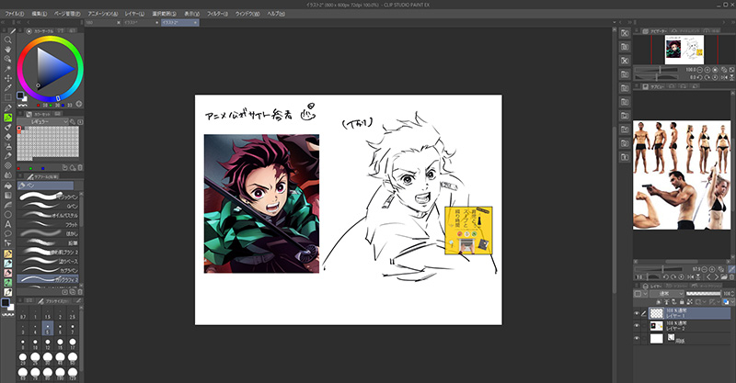The height and width of the screenshot is (383, 736).
Task: Select the オイルパステル sub tool brush
Action: (x=49, y=216)
